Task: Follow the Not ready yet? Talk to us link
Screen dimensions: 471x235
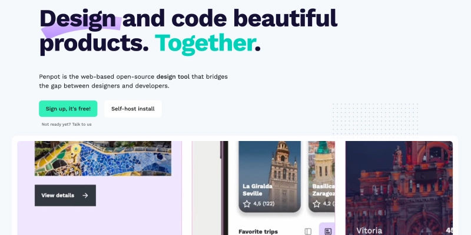Action: coord(67,124)
